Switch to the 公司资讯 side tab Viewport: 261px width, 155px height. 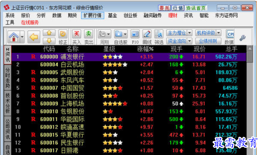(8, 129)
